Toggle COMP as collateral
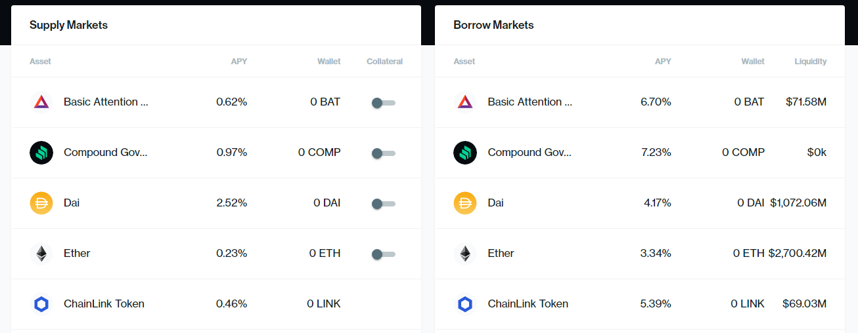This screenshot has height=333, width=858. [x=383, y=153]
